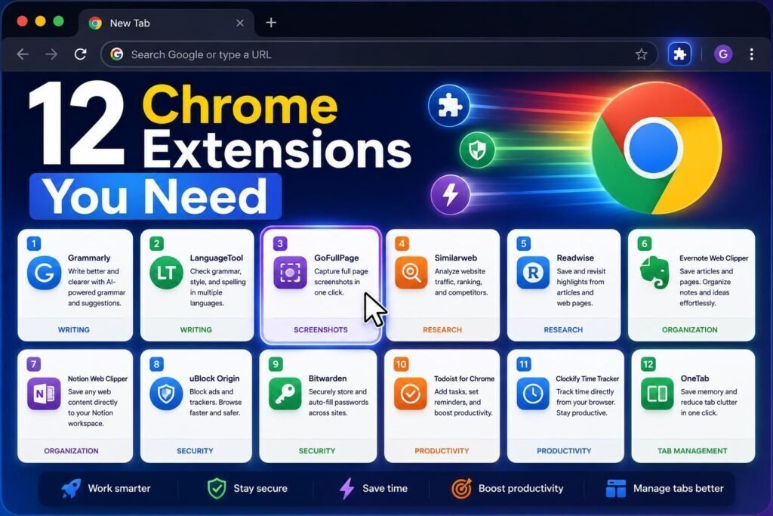Click the number 12 badge on OneTab card
This screenshot has height=516, width=773.
click(x=648, y=365)
